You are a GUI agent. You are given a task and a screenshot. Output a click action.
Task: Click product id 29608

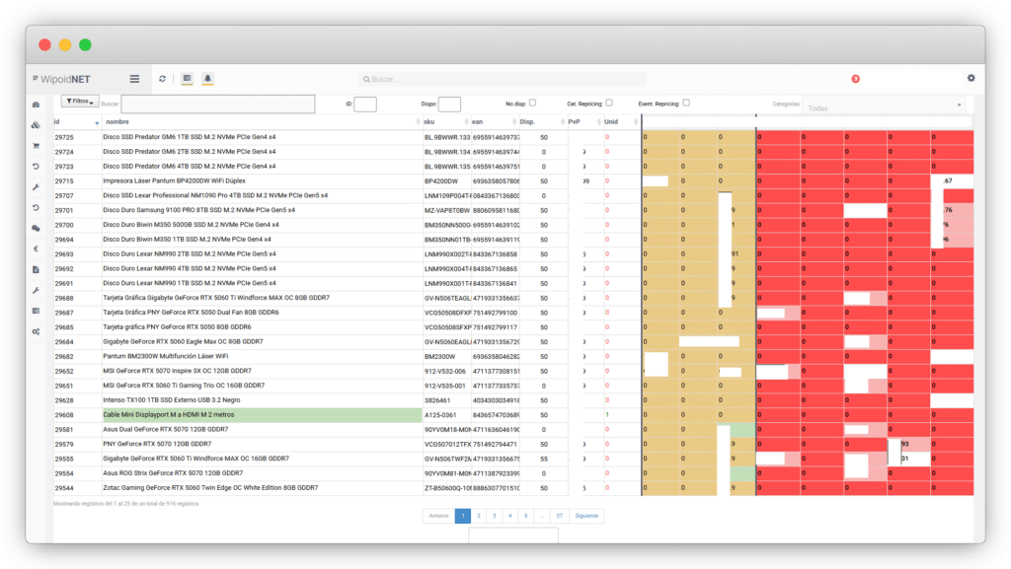(64, 415)
